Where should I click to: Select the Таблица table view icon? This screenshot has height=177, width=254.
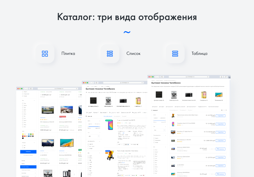coord(175,54)
